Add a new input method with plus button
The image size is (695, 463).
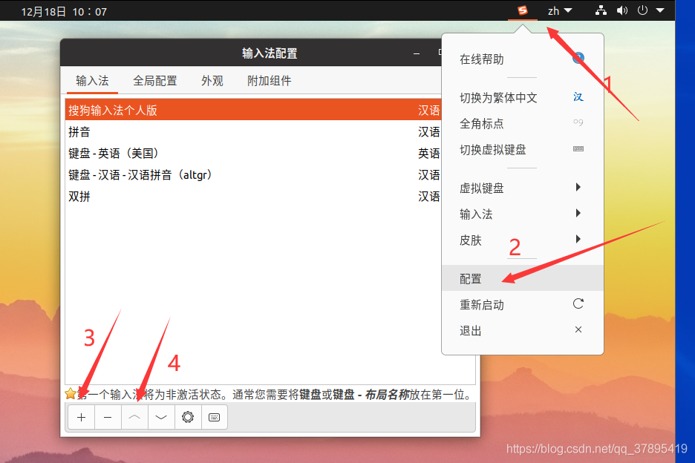(81, 417)
